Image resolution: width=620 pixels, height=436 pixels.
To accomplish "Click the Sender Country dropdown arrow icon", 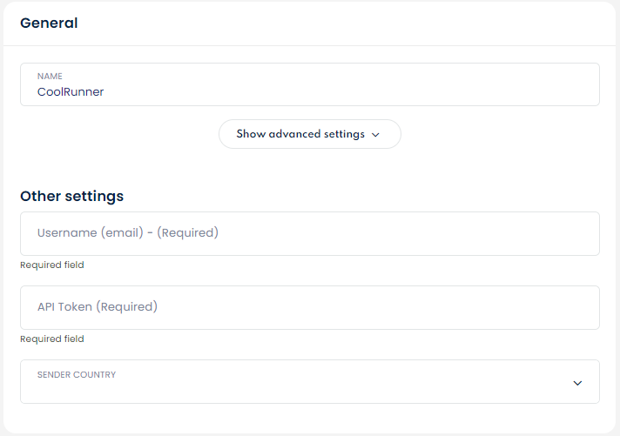I will coord(577,383).
